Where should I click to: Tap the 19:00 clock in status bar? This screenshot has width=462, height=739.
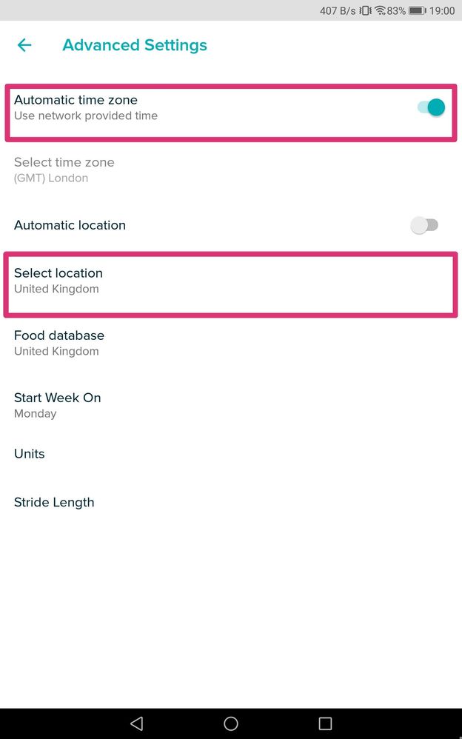coord(442,10)
